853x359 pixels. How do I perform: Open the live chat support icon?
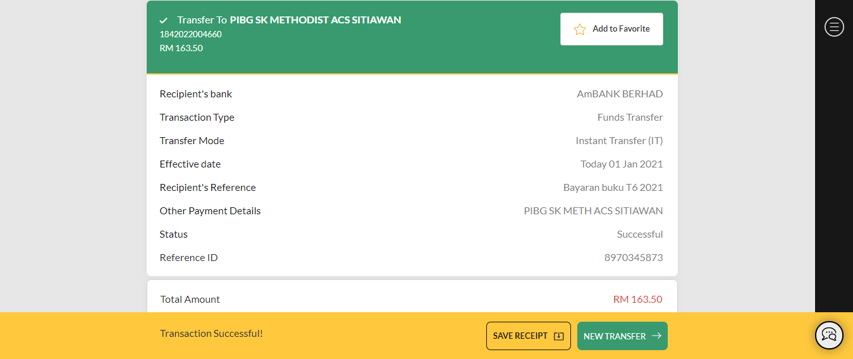[829, 335]
